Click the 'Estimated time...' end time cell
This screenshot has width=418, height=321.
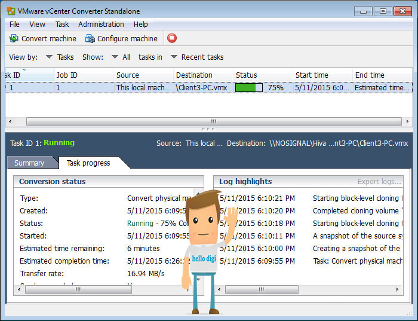click(x=383, y=87)
